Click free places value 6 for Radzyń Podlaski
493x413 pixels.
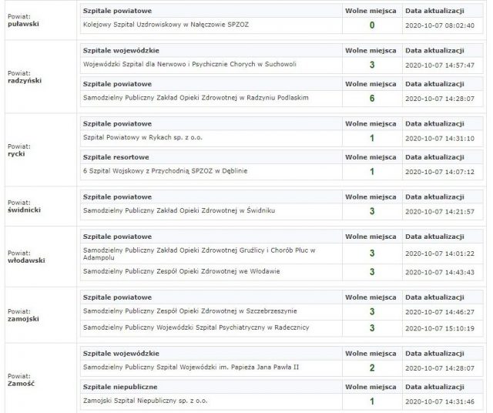372,99
